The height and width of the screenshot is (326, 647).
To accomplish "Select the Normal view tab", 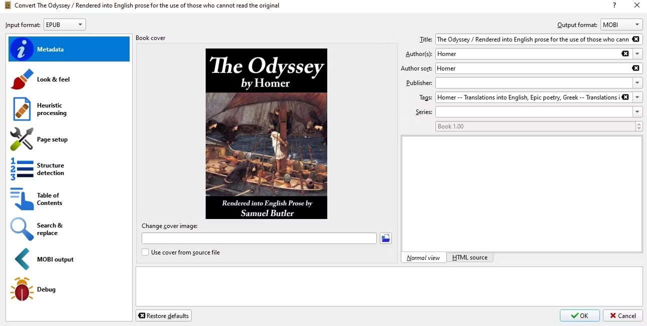I will click(x=423, y=257).
